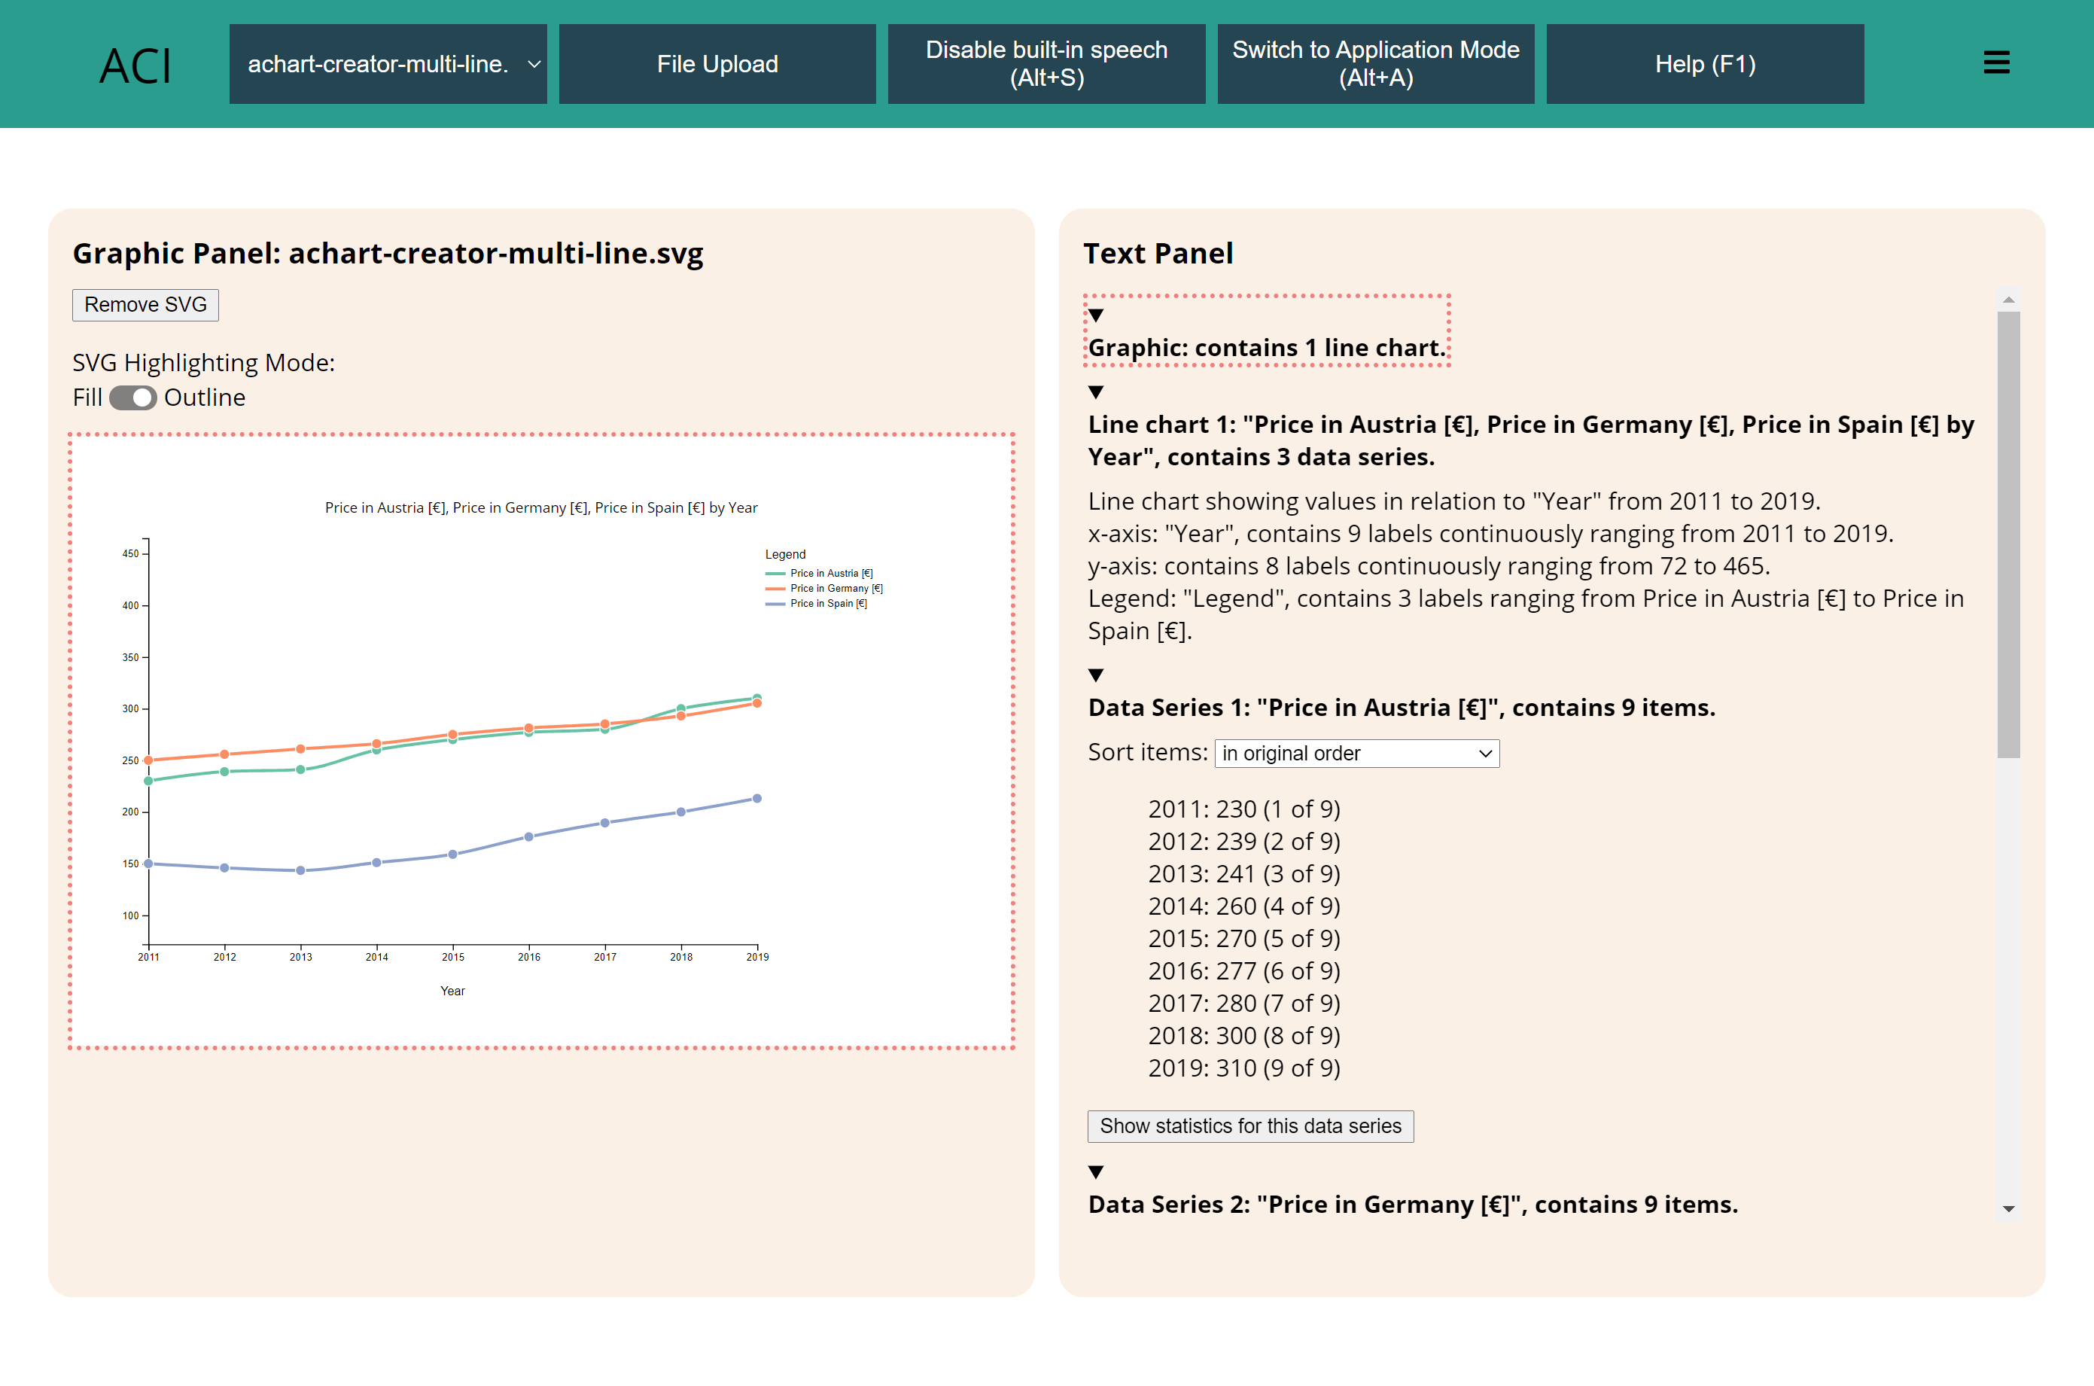This screenshot has height=1386, width=2094.
Task: Select the item '2014: 260 (4 of 9)'
Action: tap(1244, 906)
